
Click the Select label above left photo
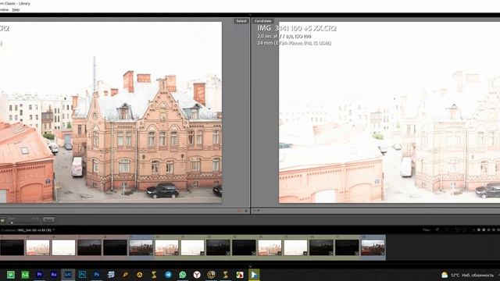coord(241,21)
